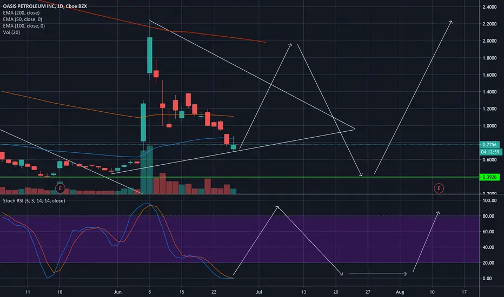Click the 18 date label on time axis
The height and width of the screenshot is (297, 504).
click(60, 292)
